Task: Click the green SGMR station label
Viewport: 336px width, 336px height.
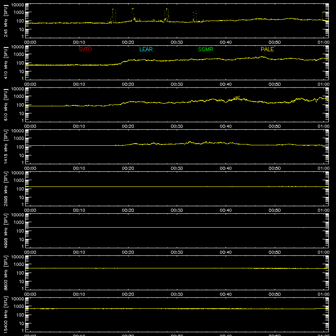Action: 205,49
